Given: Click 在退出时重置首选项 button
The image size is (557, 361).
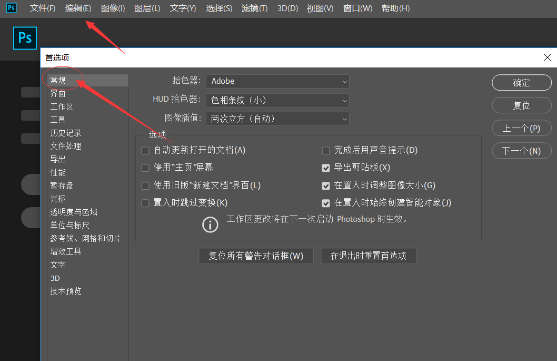Looking at the screenshot, I should 369,256.
